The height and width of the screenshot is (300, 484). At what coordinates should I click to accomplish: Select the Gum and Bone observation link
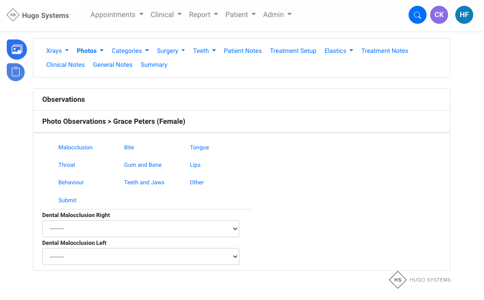143,165
